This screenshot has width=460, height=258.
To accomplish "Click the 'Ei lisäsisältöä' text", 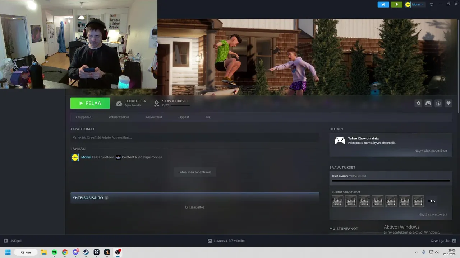I will click(x=195, y=207).
